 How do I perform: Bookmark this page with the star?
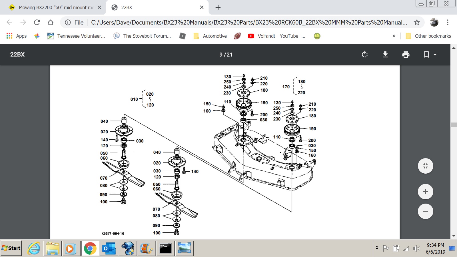417,22
